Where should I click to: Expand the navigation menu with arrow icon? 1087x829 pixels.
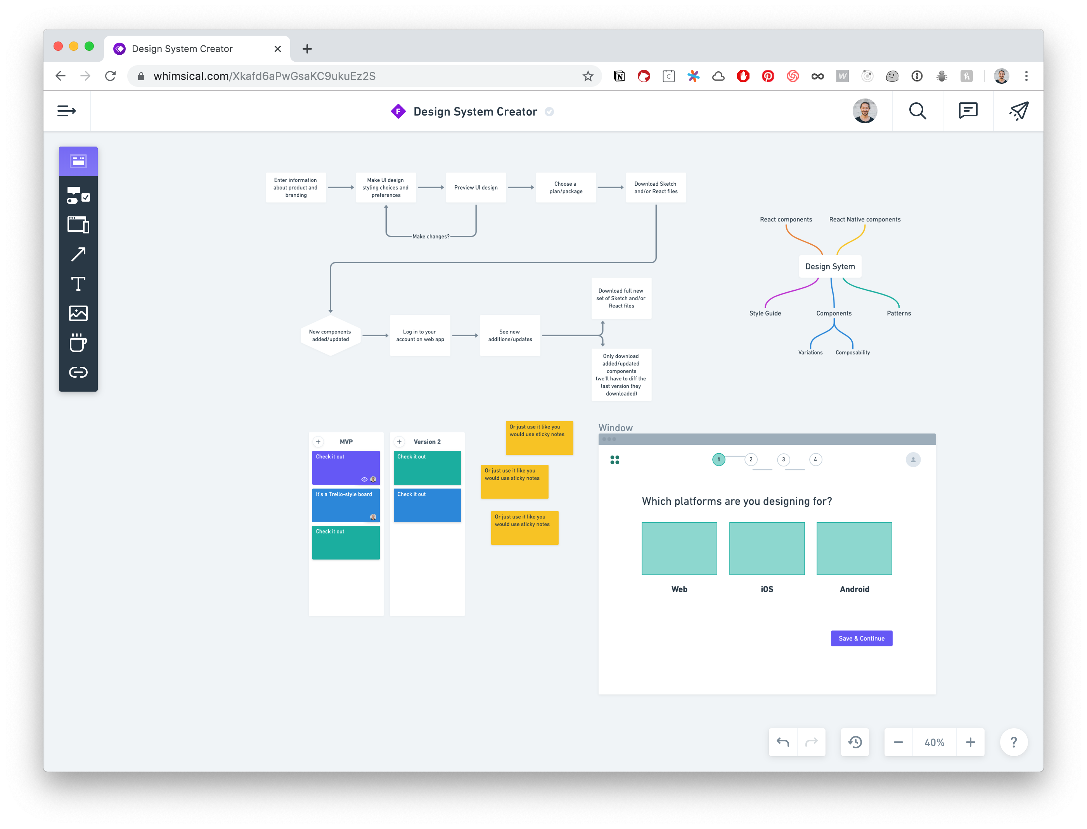pyautogui.click(x=67, y=111)
